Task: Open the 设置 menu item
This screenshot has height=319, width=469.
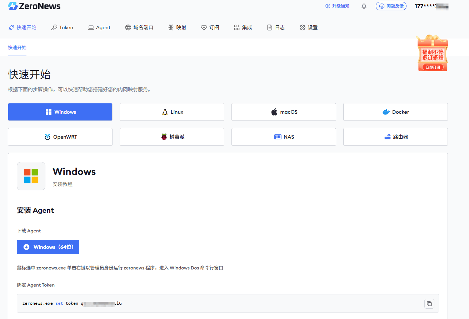Action: coord(309,27)
